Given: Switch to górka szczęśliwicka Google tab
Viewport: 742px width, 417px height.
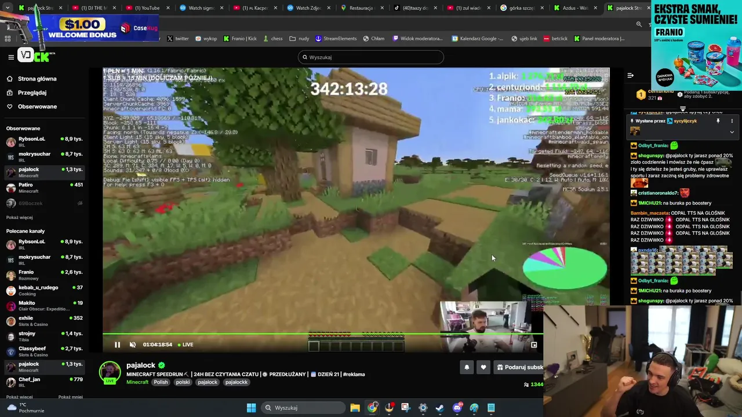Looking at the screenshot, I should [521, 8].
